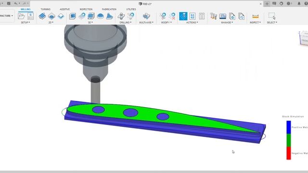Switch to the FABRICATION tab

coord(109,9)
